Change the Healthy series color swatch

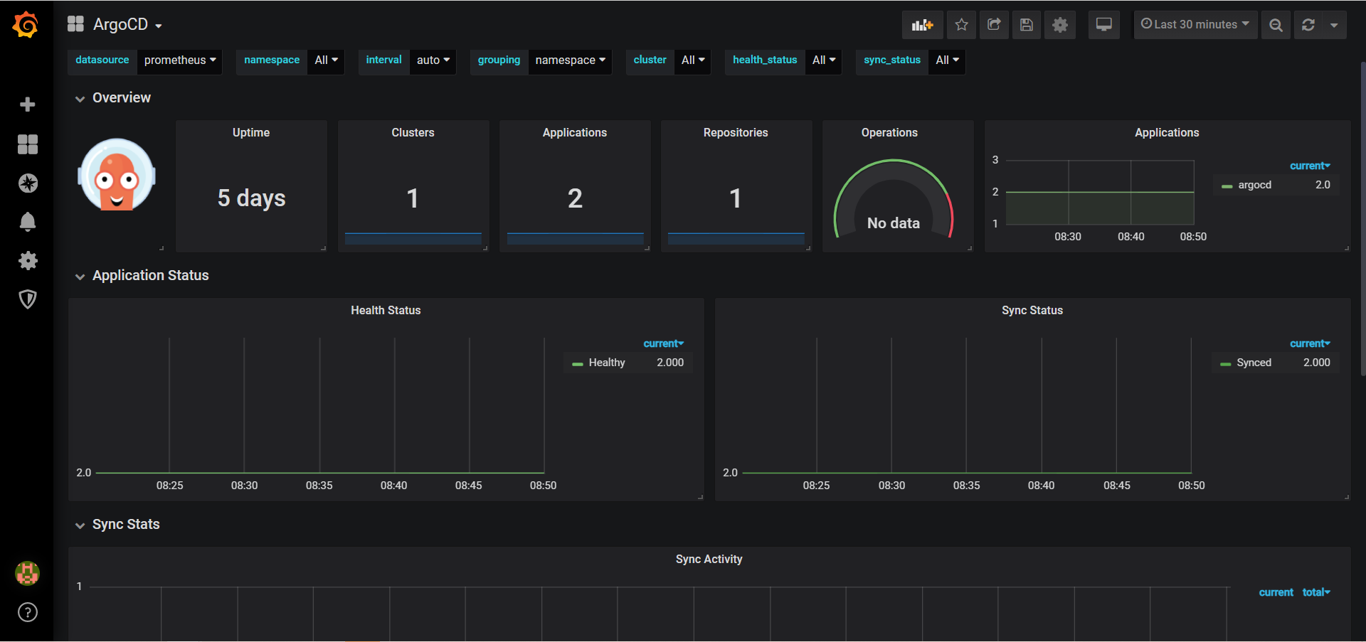coord(578,364)
